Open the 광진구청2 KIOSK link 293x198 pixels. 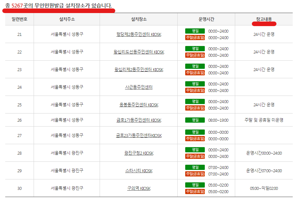(x=138, y=153)
